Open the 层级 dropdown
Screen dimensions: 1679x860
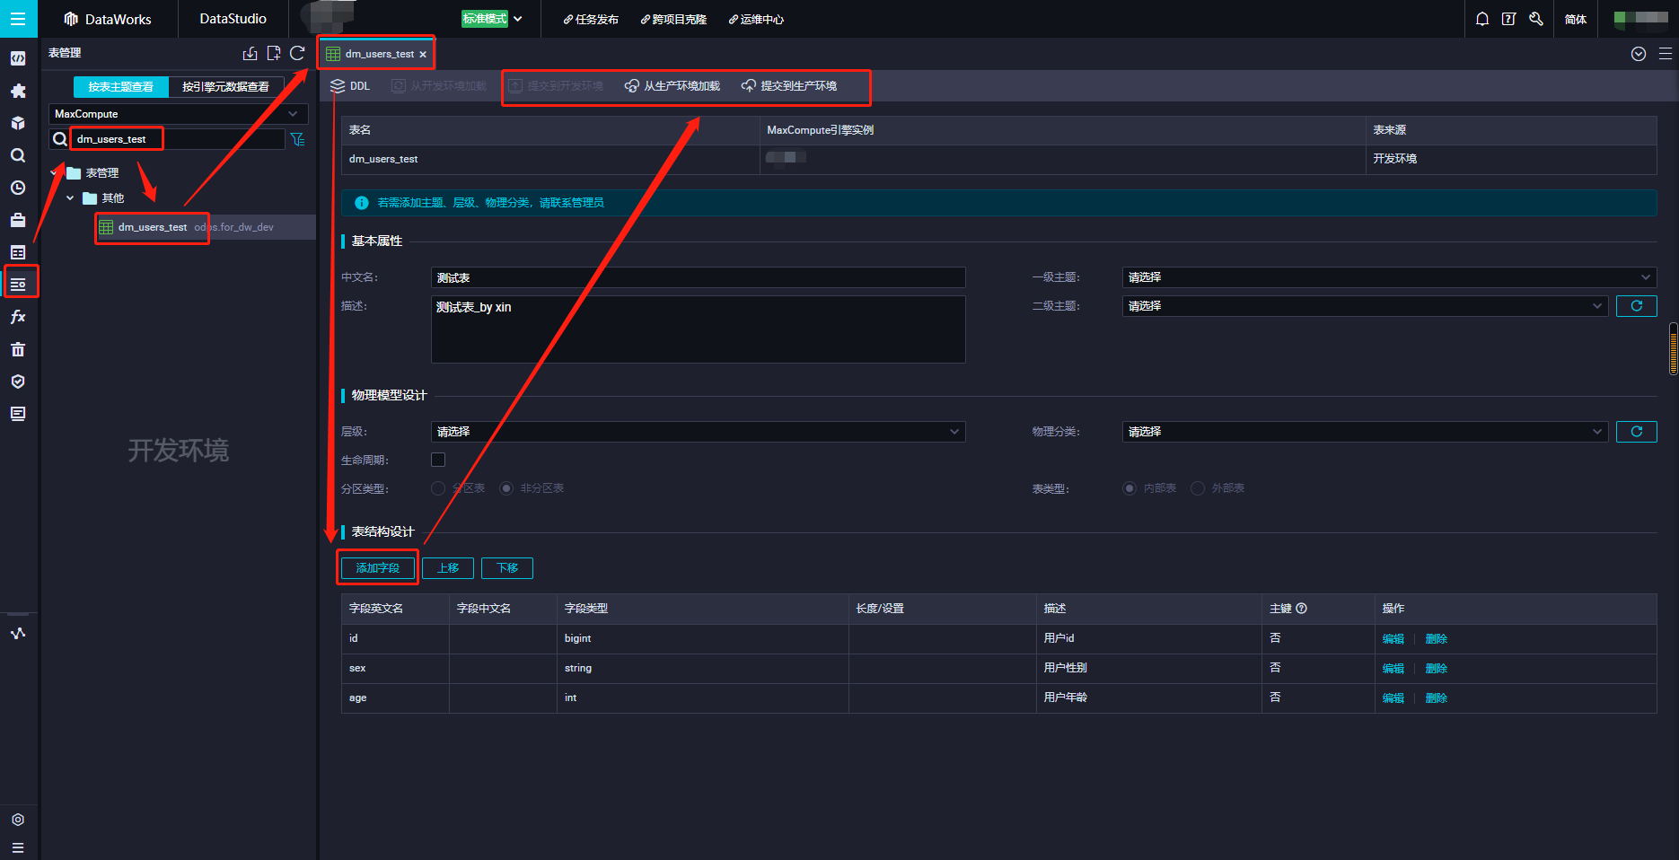tap(698, 432)
